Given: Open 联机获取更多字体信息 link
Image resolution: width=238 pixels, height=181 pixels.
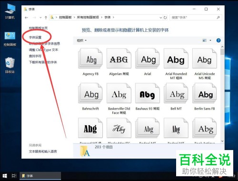Looking at the screenshot, I should 44,43.
